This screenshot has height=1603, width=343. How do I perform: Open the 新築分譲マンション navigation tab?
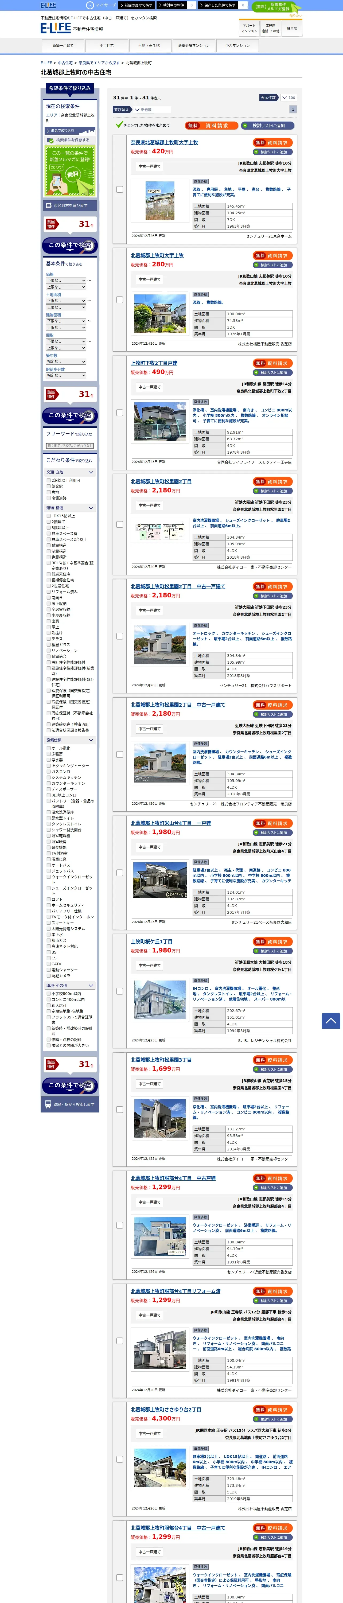point(194,45)
